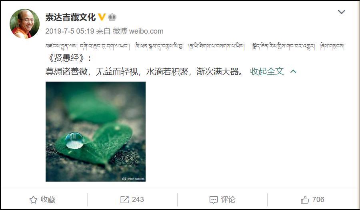The width and height of the screenshot is (360, 210).
Task: Click the repost share arrow icon
Action: (124, 200)
